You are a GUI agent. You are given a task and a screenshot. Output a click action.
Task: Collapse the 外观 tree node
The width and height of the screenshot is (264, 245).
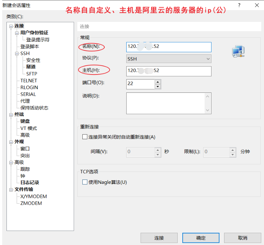point(11,142)
